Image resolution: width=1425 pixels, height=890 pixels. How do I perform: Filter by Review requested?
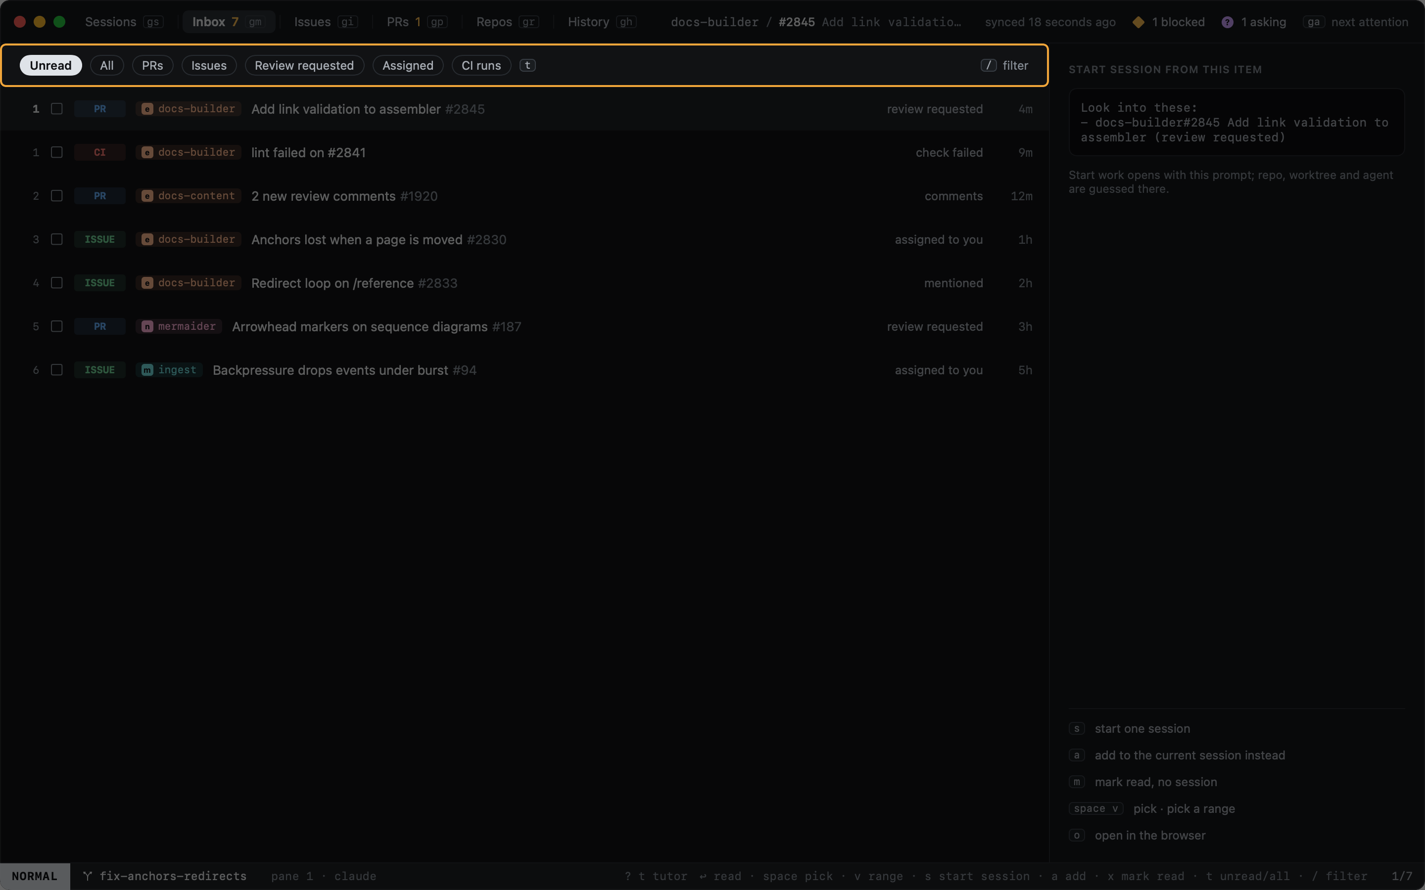tap(304, 65)
